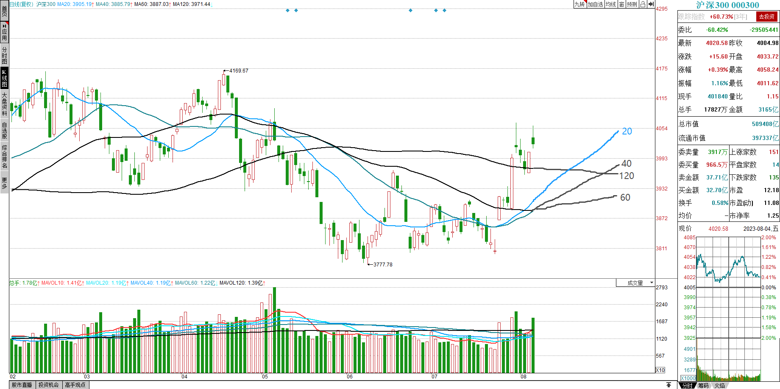Click the 窗 window layout icon

(x=621, y=4)
